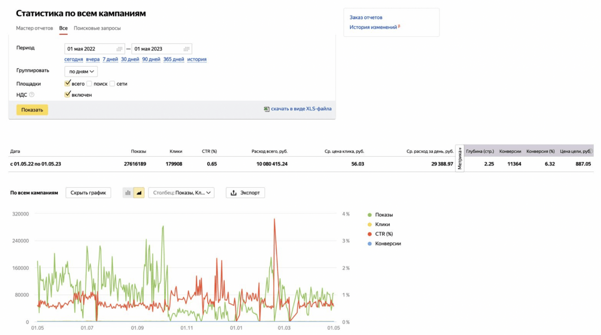This screenshot has height=335, width=601.
Task: Enable the 'поиск' placements checkbox
Action: point(89,84)
